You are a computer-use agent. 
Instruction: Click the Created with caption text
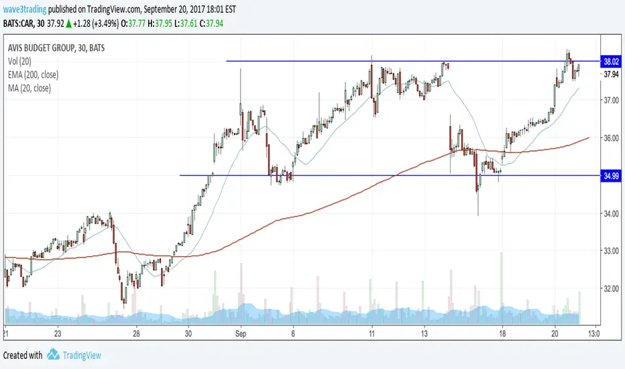coord(22,355)
